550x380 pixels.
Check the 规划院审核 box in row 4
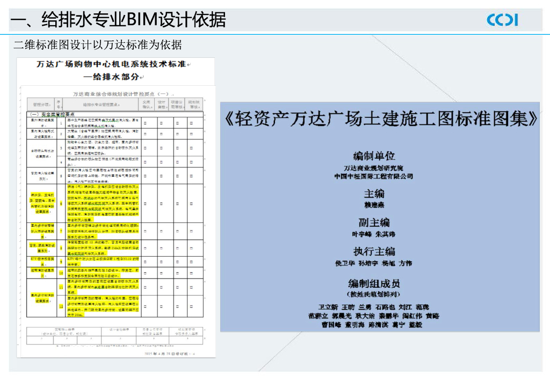pyautogui.click(x=192, y=162)
